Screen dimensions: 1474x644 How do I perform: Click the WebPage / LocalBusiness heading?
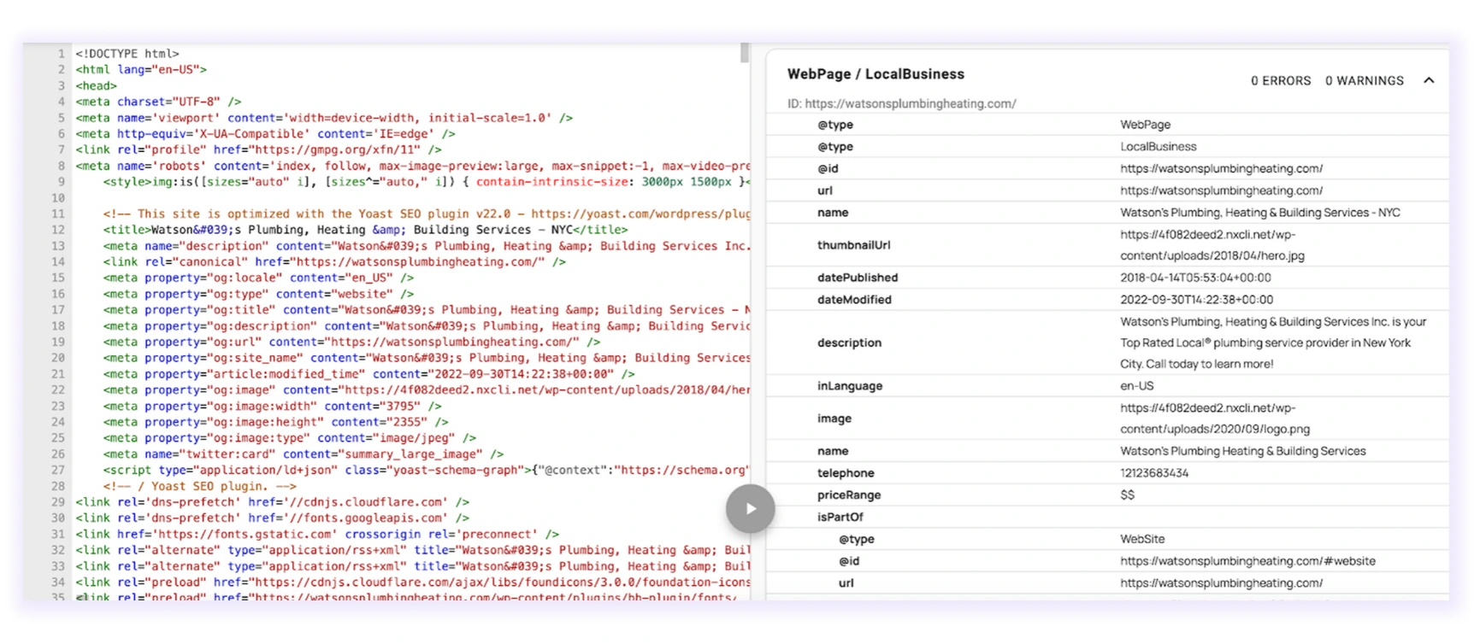tap(876, 74)
